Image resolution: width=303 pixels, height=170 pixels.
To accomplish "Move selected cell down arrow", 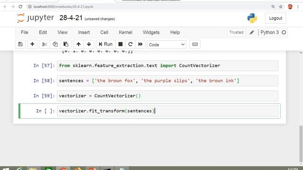I will point(89,44).
